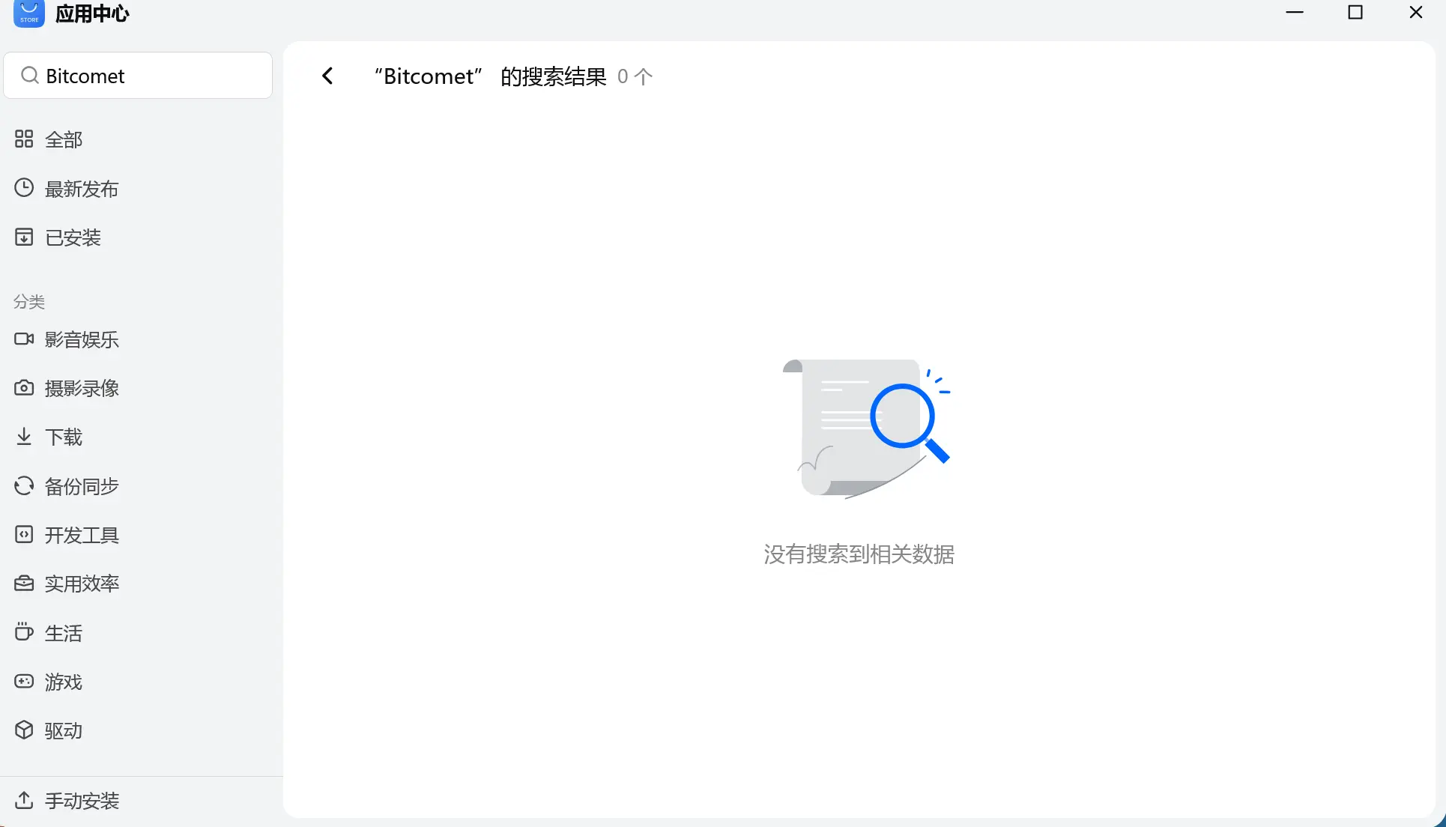Open the 生活 category

[63, 633]
